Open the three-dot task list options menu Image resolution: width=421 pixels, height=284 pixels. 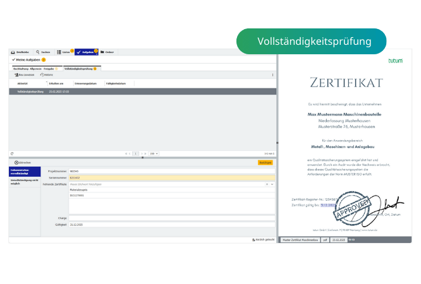(272, 75)
